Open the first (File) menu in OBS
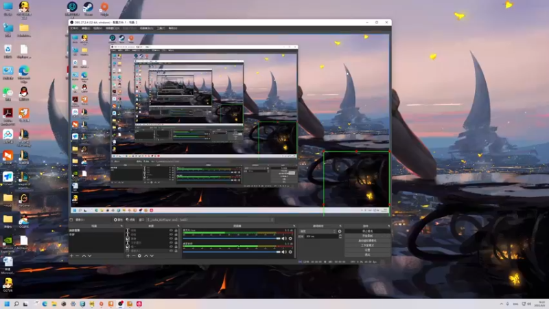This screenshot has height=309, width=549. pyautogui.click(x=74, y=28)
